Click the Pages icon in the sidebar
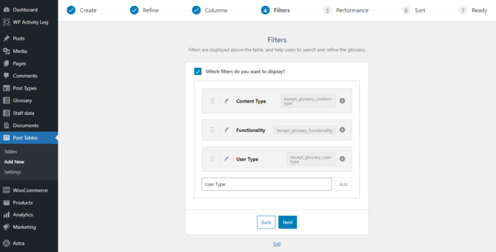Image resolution: width=496 pixels, height=252 pixels. tap(6, 63)
